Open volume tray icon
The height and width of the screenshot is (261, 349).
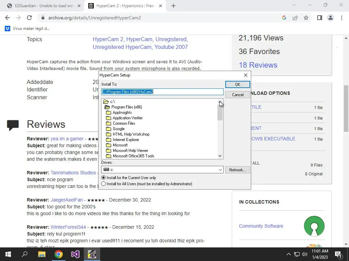(305, 254)
